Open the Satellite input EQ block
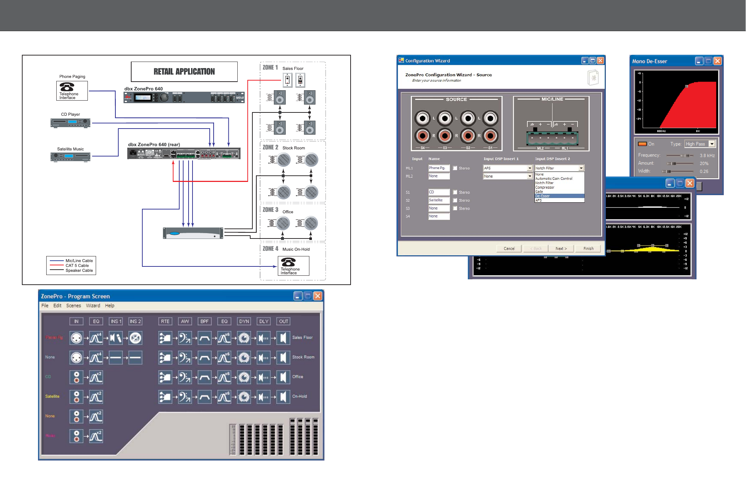The height and width of the screenshot is (482, 746). pos(96,397)
